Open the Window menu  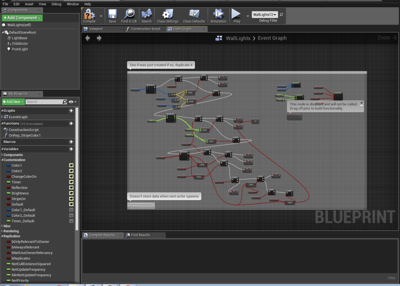73,4
